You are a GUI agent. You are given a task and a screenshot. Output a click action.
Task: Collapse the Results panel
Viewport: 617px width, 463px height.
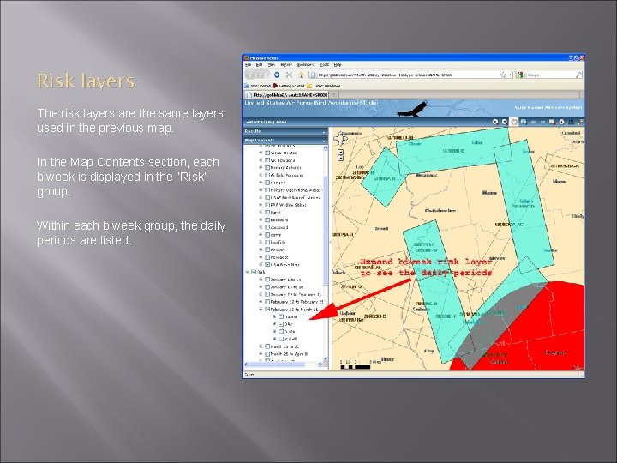click(x=324, y=132)
